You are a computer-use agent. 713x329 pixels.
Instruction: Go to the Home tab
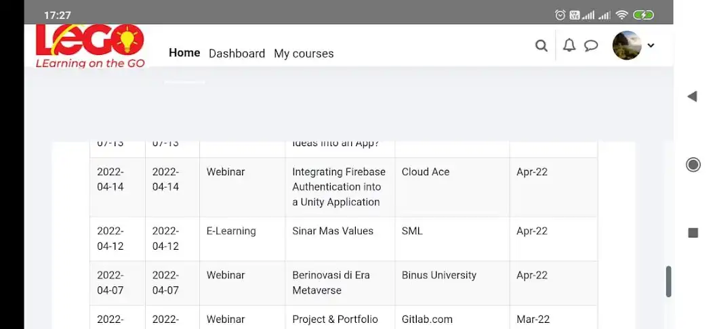pos(184,53)
